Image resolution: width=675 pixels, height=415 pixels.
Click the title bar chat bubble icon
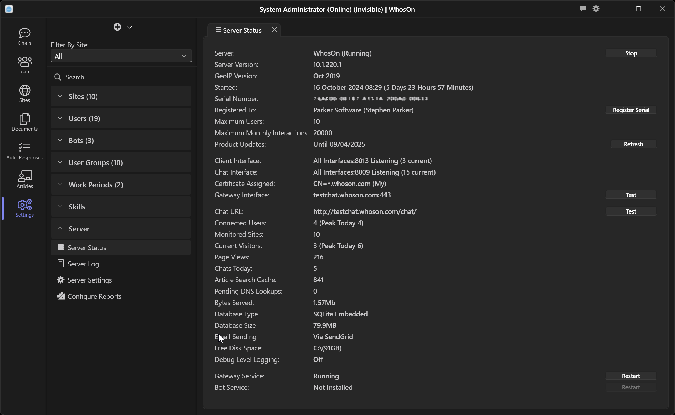583,9
